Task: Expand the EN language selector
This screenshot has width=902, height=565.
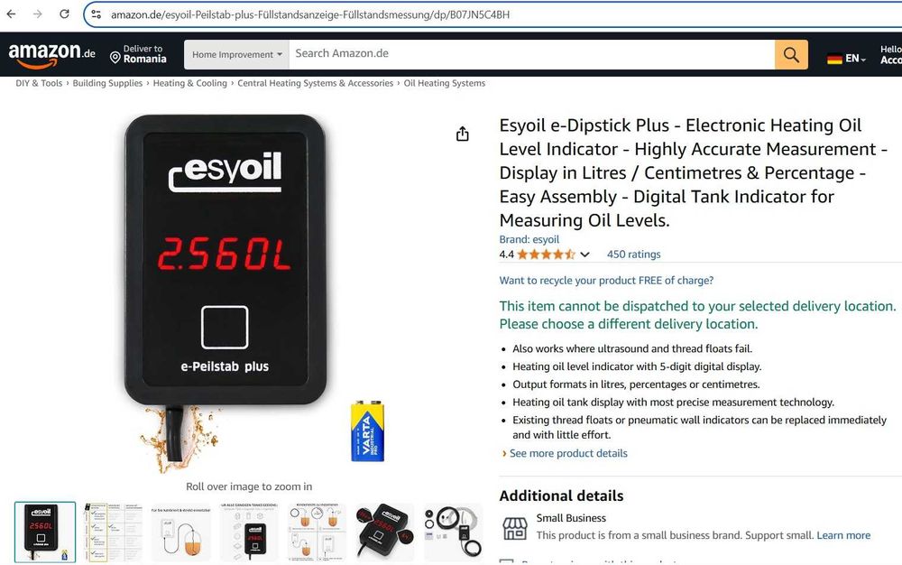Action: (855, 59)
